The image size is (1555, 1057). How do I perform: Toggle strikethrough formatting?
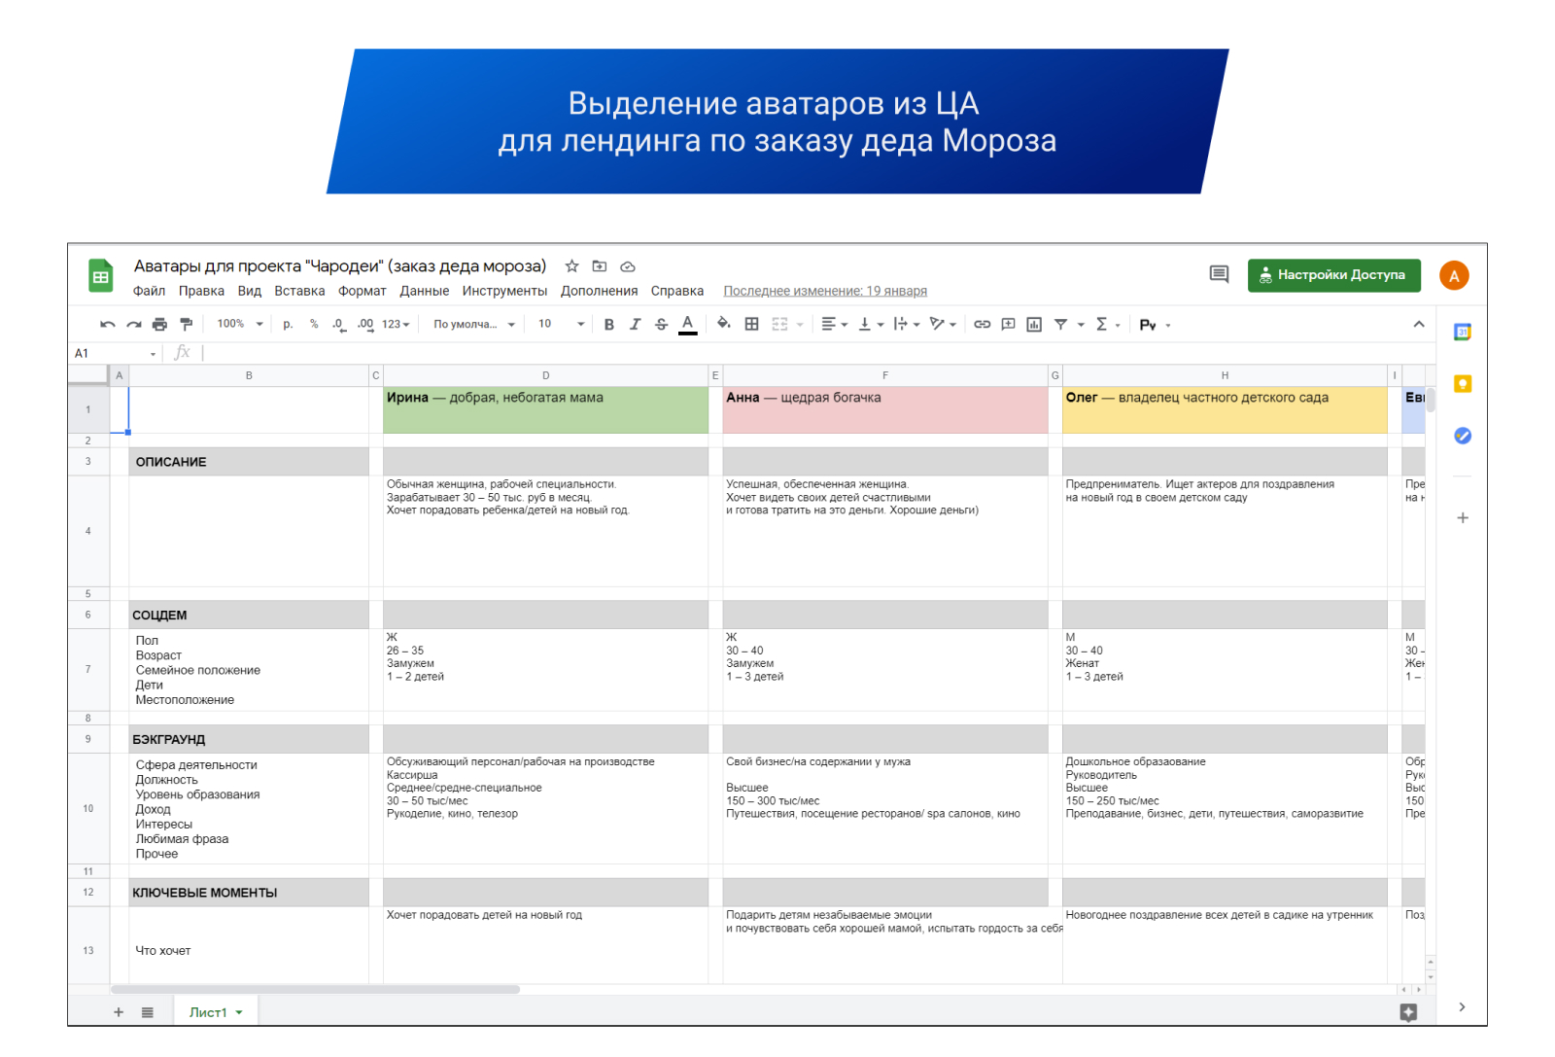pos(662,325)
